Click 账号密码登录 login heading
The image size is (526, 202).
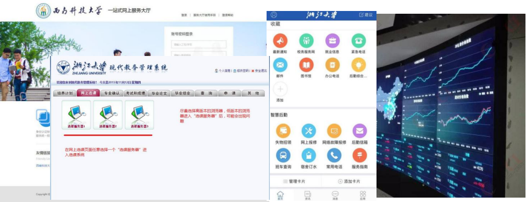(182, 34)
